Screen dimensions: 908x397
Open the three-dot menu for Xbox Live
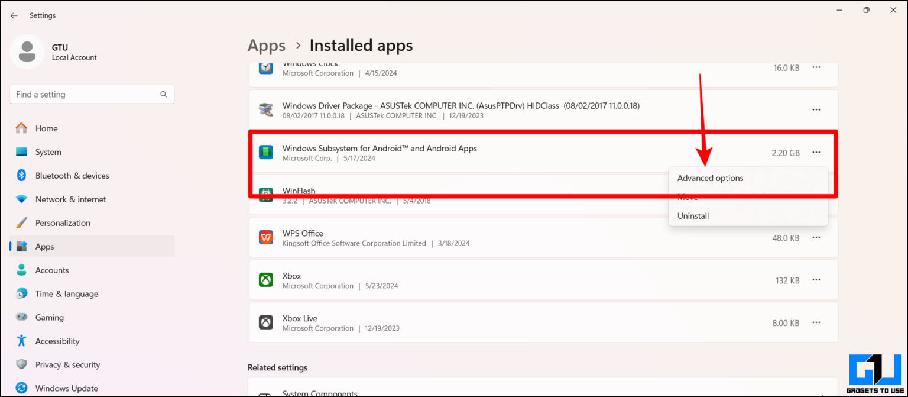816,322
